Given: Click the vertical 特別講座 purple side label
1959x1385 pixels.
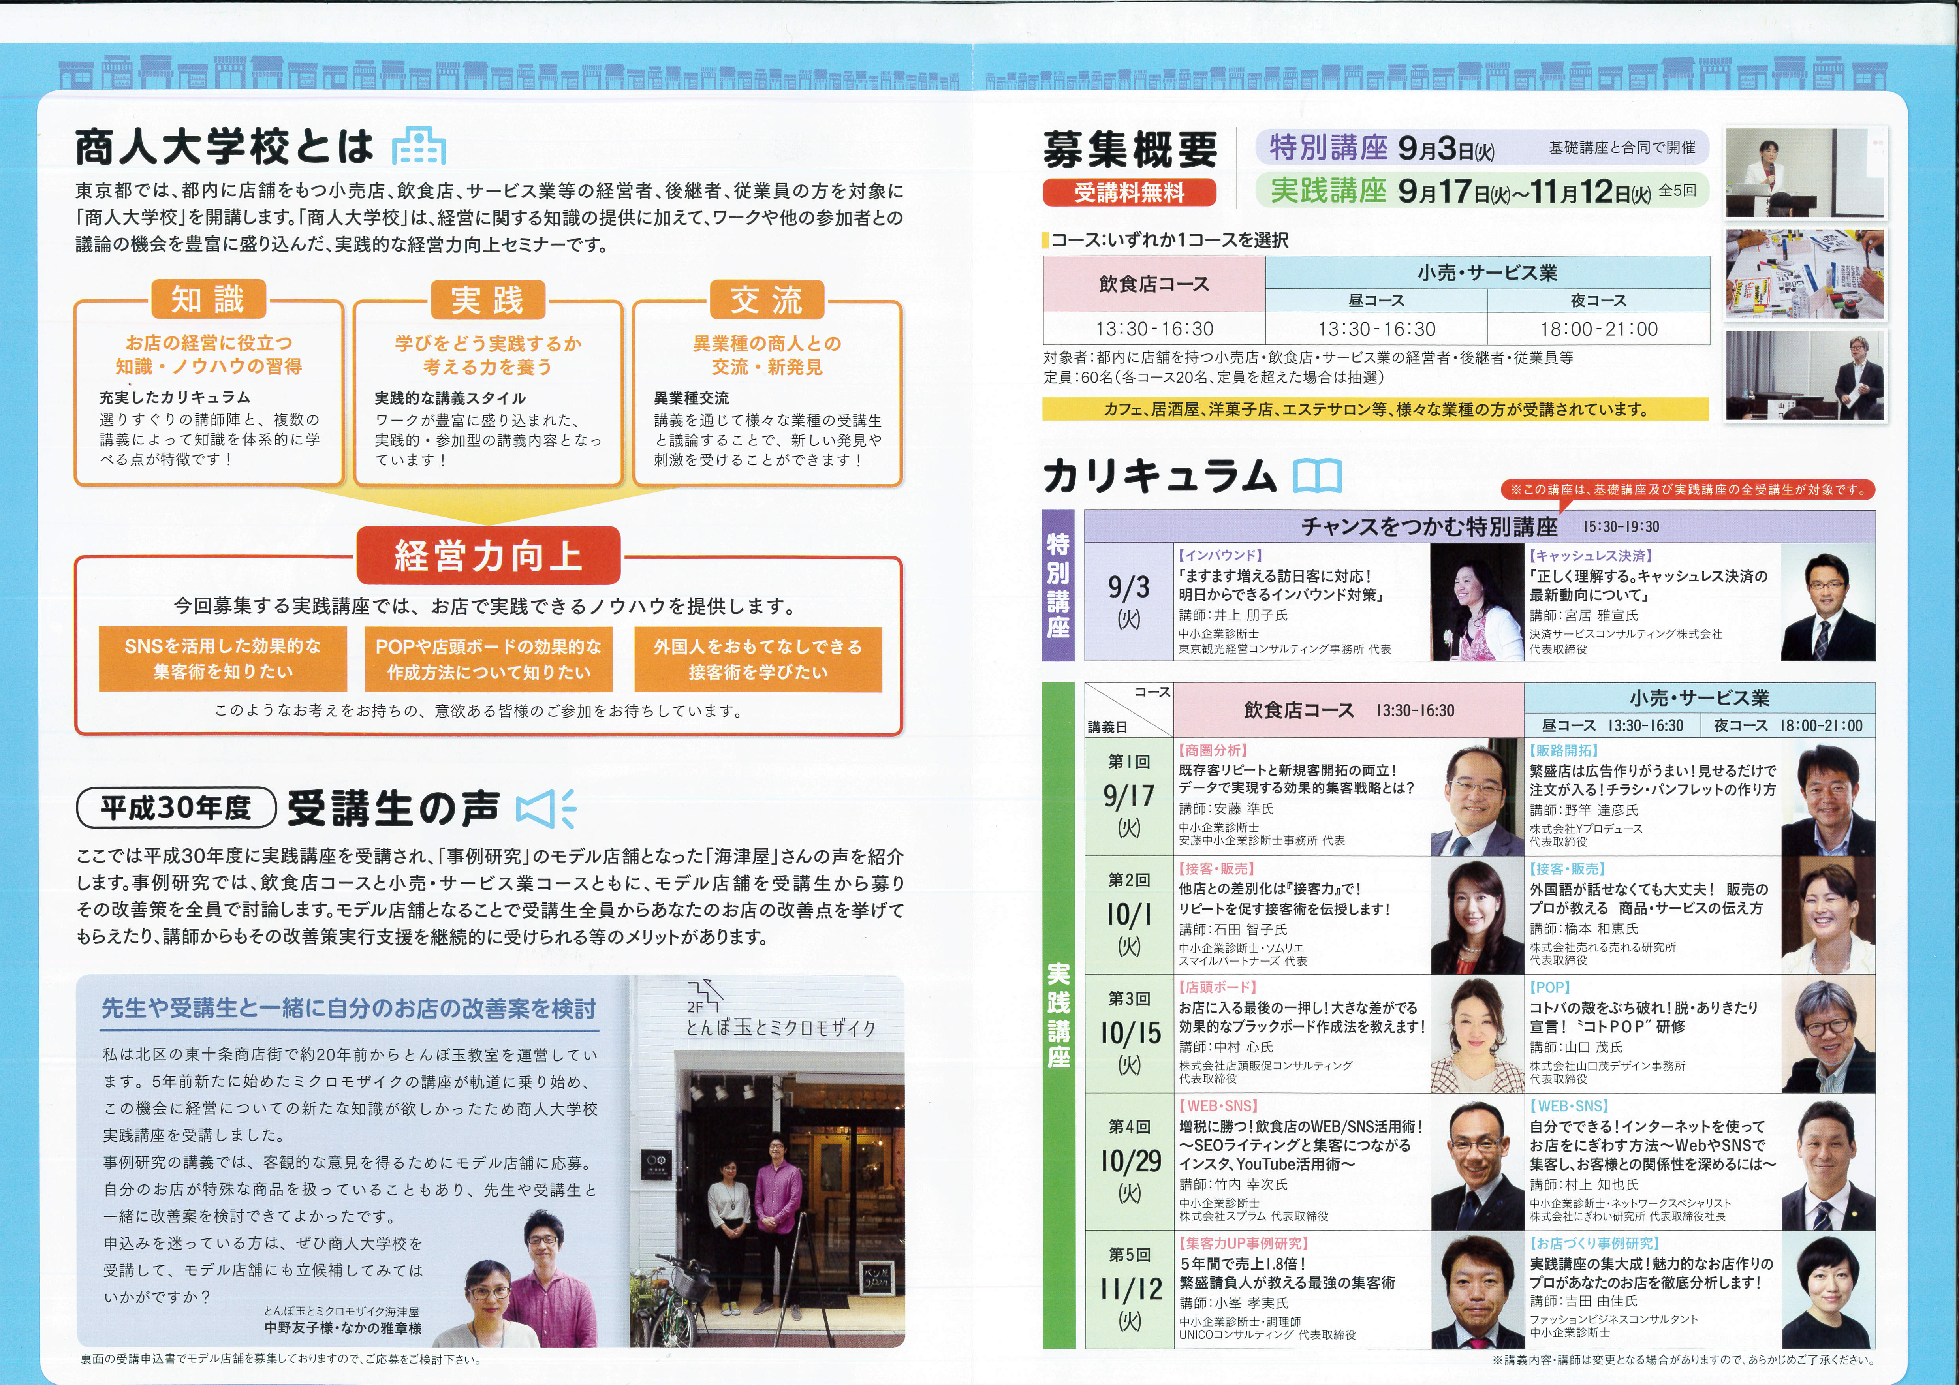Looking at the screenshot, I should point(1058,585).
